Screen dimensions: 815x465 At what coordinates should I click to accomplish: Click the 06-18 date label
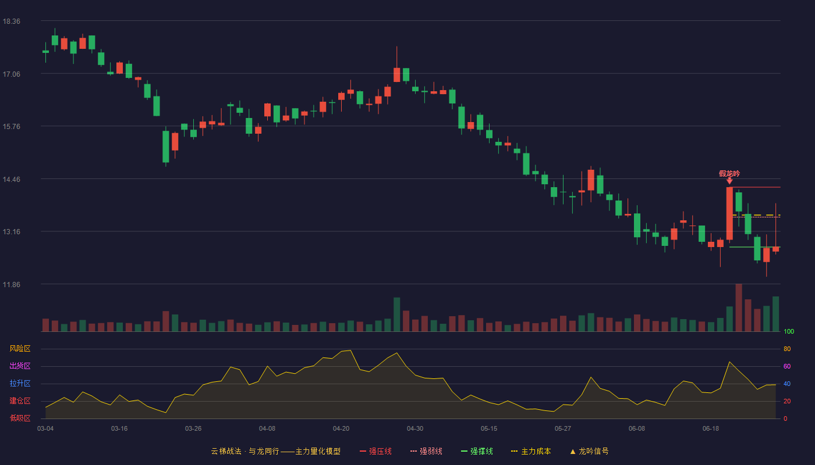point(711,428)
